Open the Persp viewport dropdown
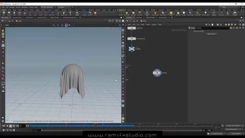245x138 pixels. click(x=109, y=29)
